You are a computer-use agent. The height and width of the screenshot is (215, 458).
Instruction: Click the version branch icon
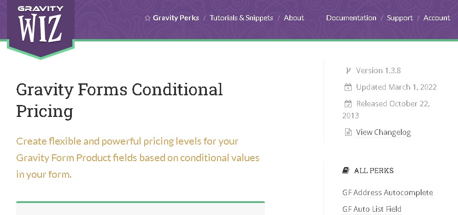348,70
